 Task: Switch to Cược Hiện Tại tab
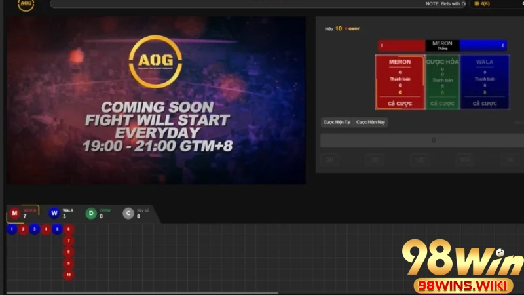click(337, 122)
